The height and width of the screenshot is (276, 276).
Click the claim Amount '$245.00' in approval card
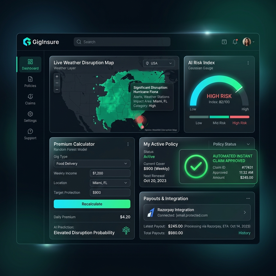(x=247, y=178)
